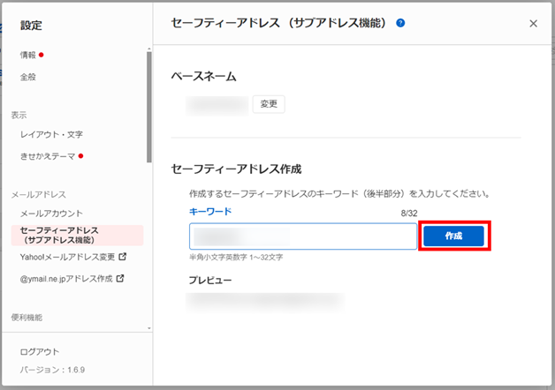Click the red dot beside きせかえテーマ
Viewport: 555px width, 390px height.
click(80, 156)
